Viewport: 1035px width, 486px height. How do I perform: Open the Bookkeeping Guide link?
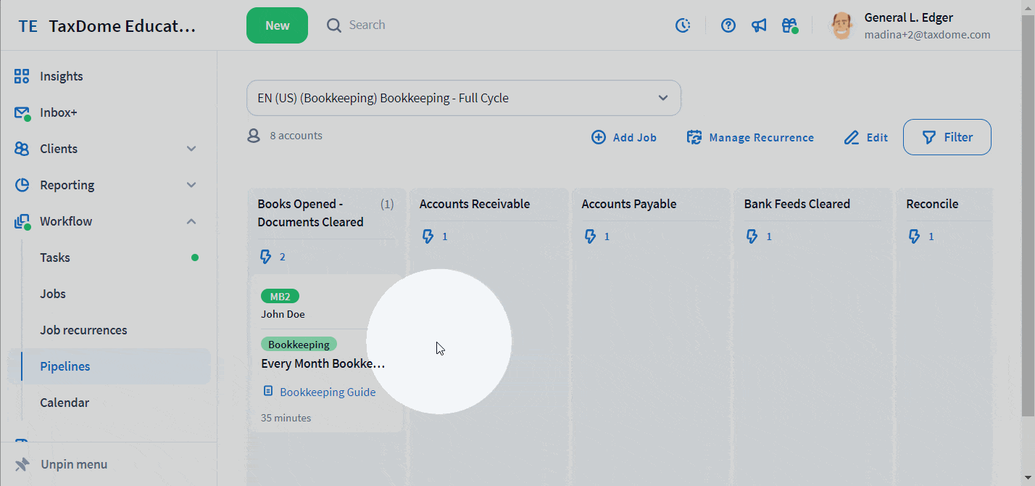(x=327, y=392)
